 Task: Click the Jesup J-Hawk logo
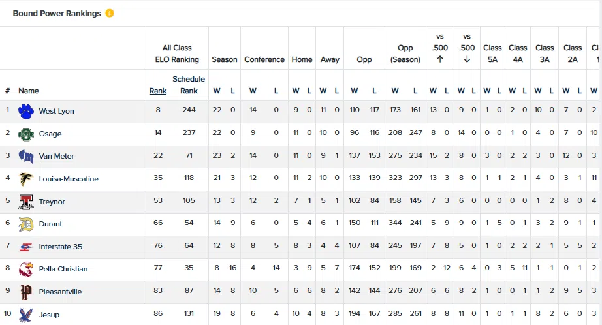26,315
